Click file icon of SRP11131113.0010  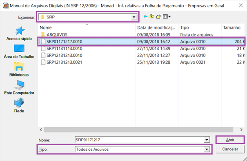(43, 48)
